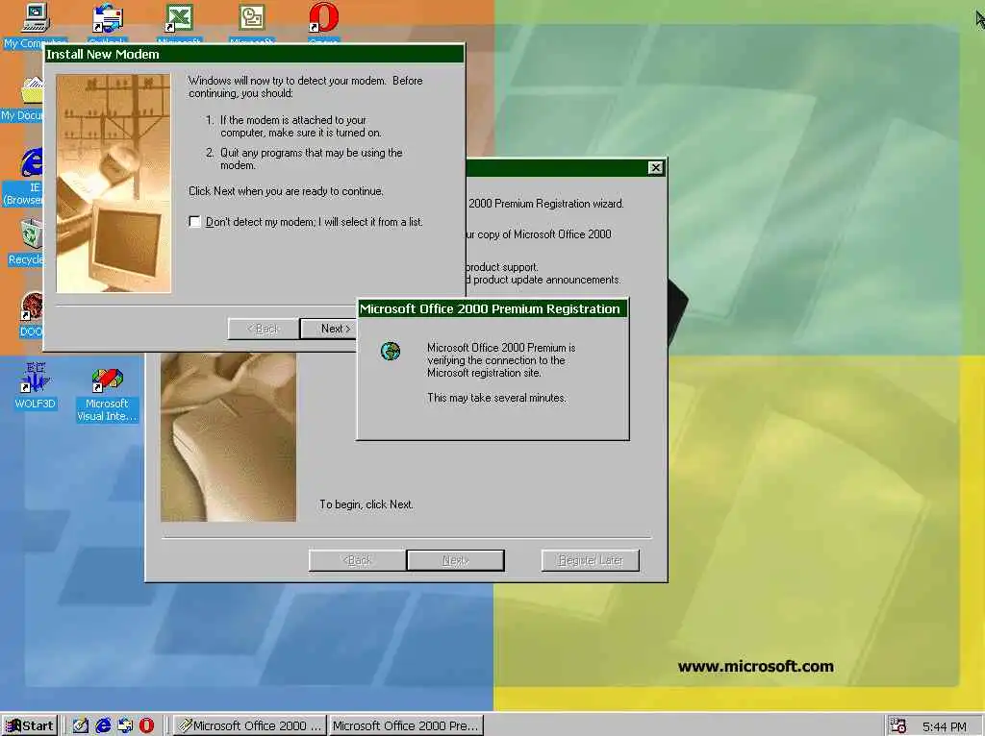The image size is (985, 736).
Task: Click the mouse photo in Registration wizard
Action: pos(228,437)
